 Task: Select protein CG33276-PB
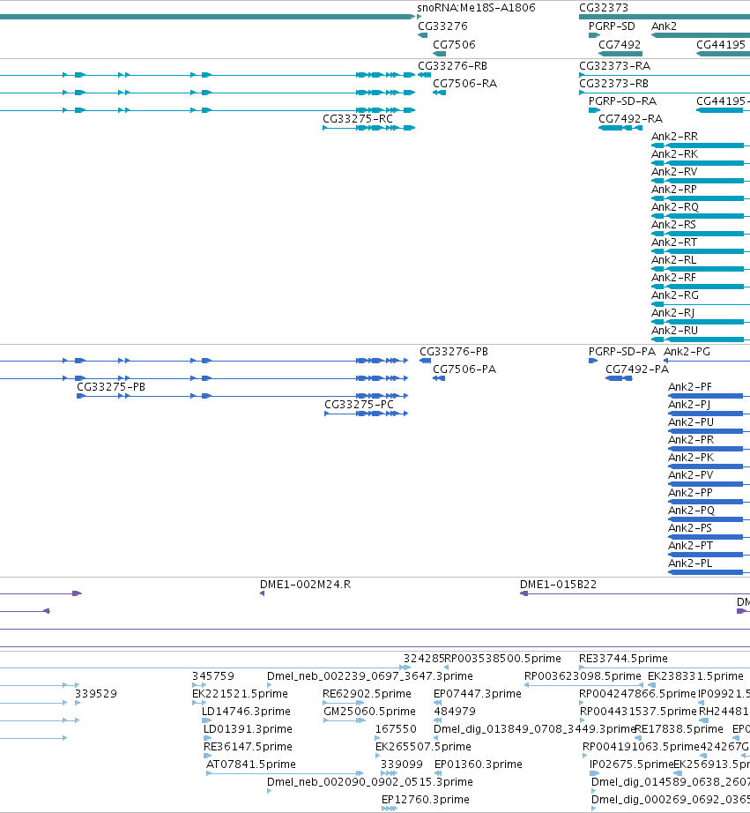pos(454,352)
